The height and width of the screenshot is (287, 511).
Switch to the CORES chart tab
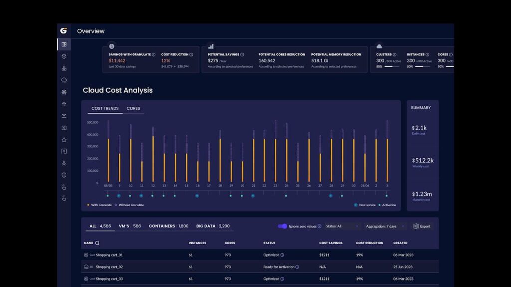coord(133,108)
